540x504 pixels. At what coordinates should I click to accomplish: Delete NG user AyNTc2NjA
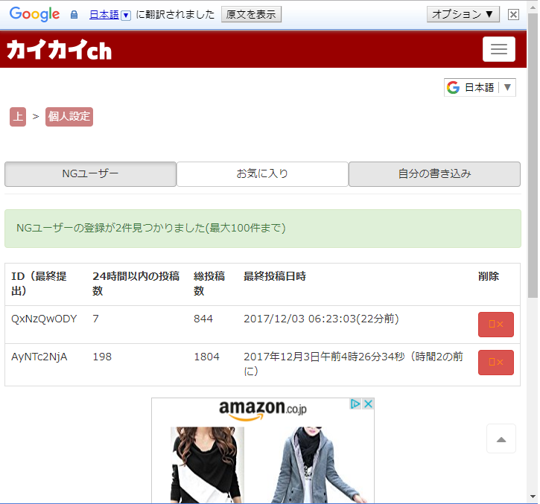(x=495, y=363)
